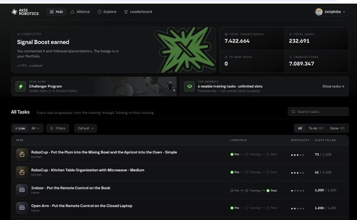
Task: Click Training stage in Open Arm row
Action: [x=252, y=208]
